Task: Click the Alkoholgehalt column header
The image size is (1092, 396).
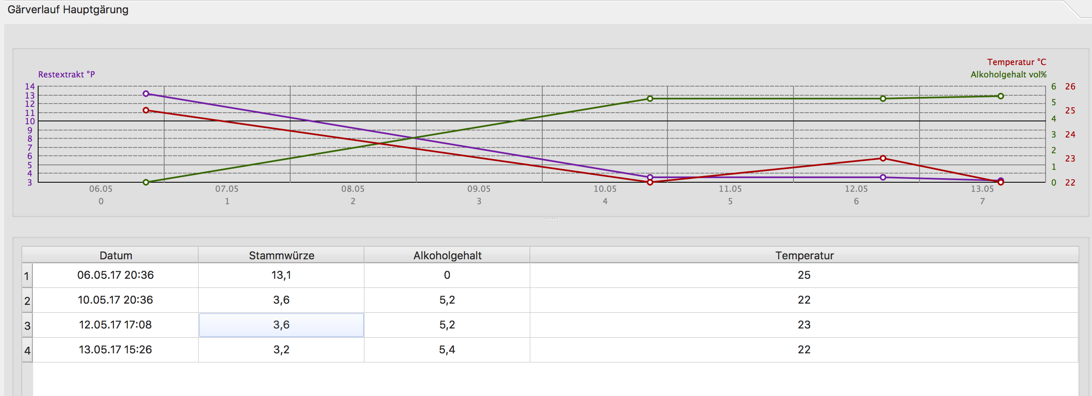Action: (x=447, y=256)
